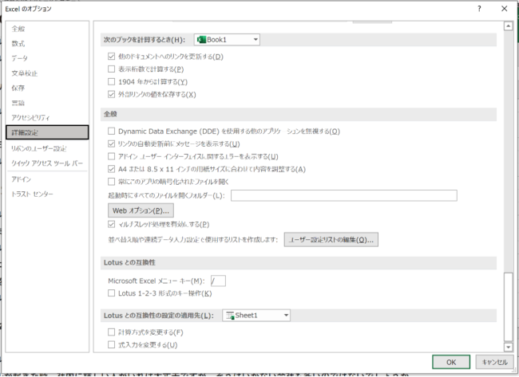Uncheck マルチスレッド処理を有効にする
519x377 pixels.
(x=111, y=224)
